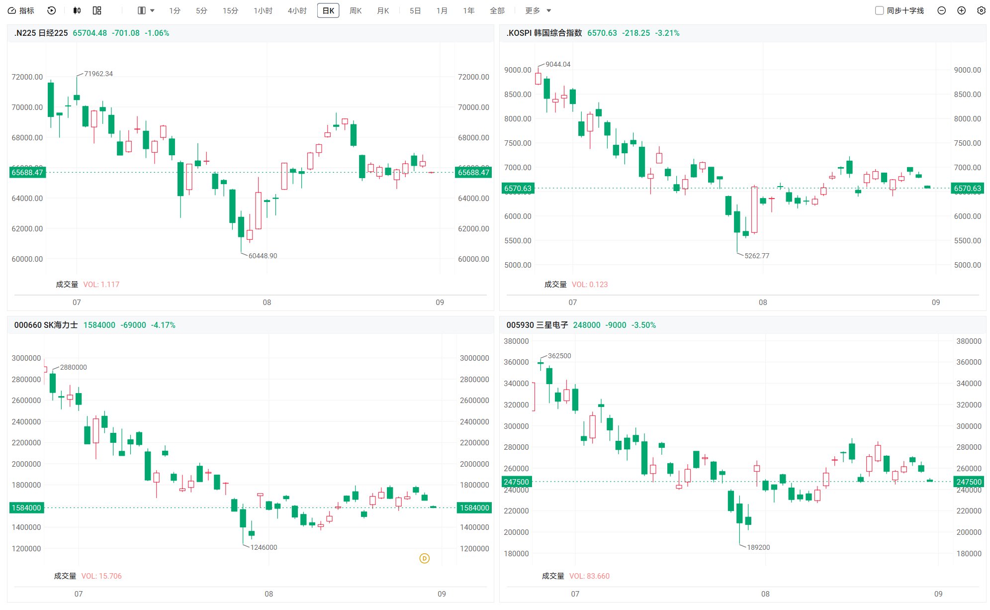Open the multi-chart layout icon

tap(97, 10)
